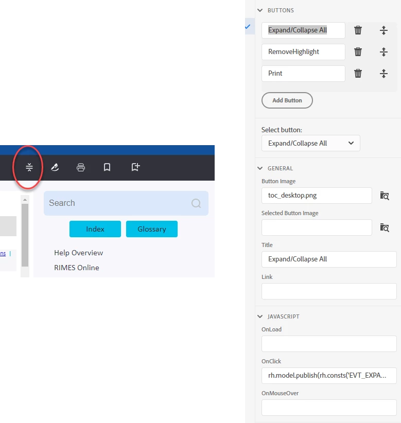401x423 pixels.
Task: Open the Select button dropdown
Action: click(x=310, y=143)
